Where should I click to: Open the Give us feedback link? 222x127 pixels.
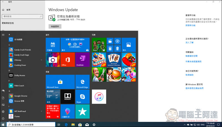pos(195,88)
